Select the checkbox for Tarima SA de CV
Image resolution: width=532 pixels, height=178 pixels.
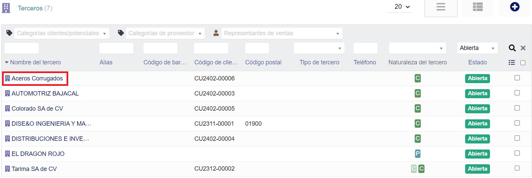click(517, 168)
